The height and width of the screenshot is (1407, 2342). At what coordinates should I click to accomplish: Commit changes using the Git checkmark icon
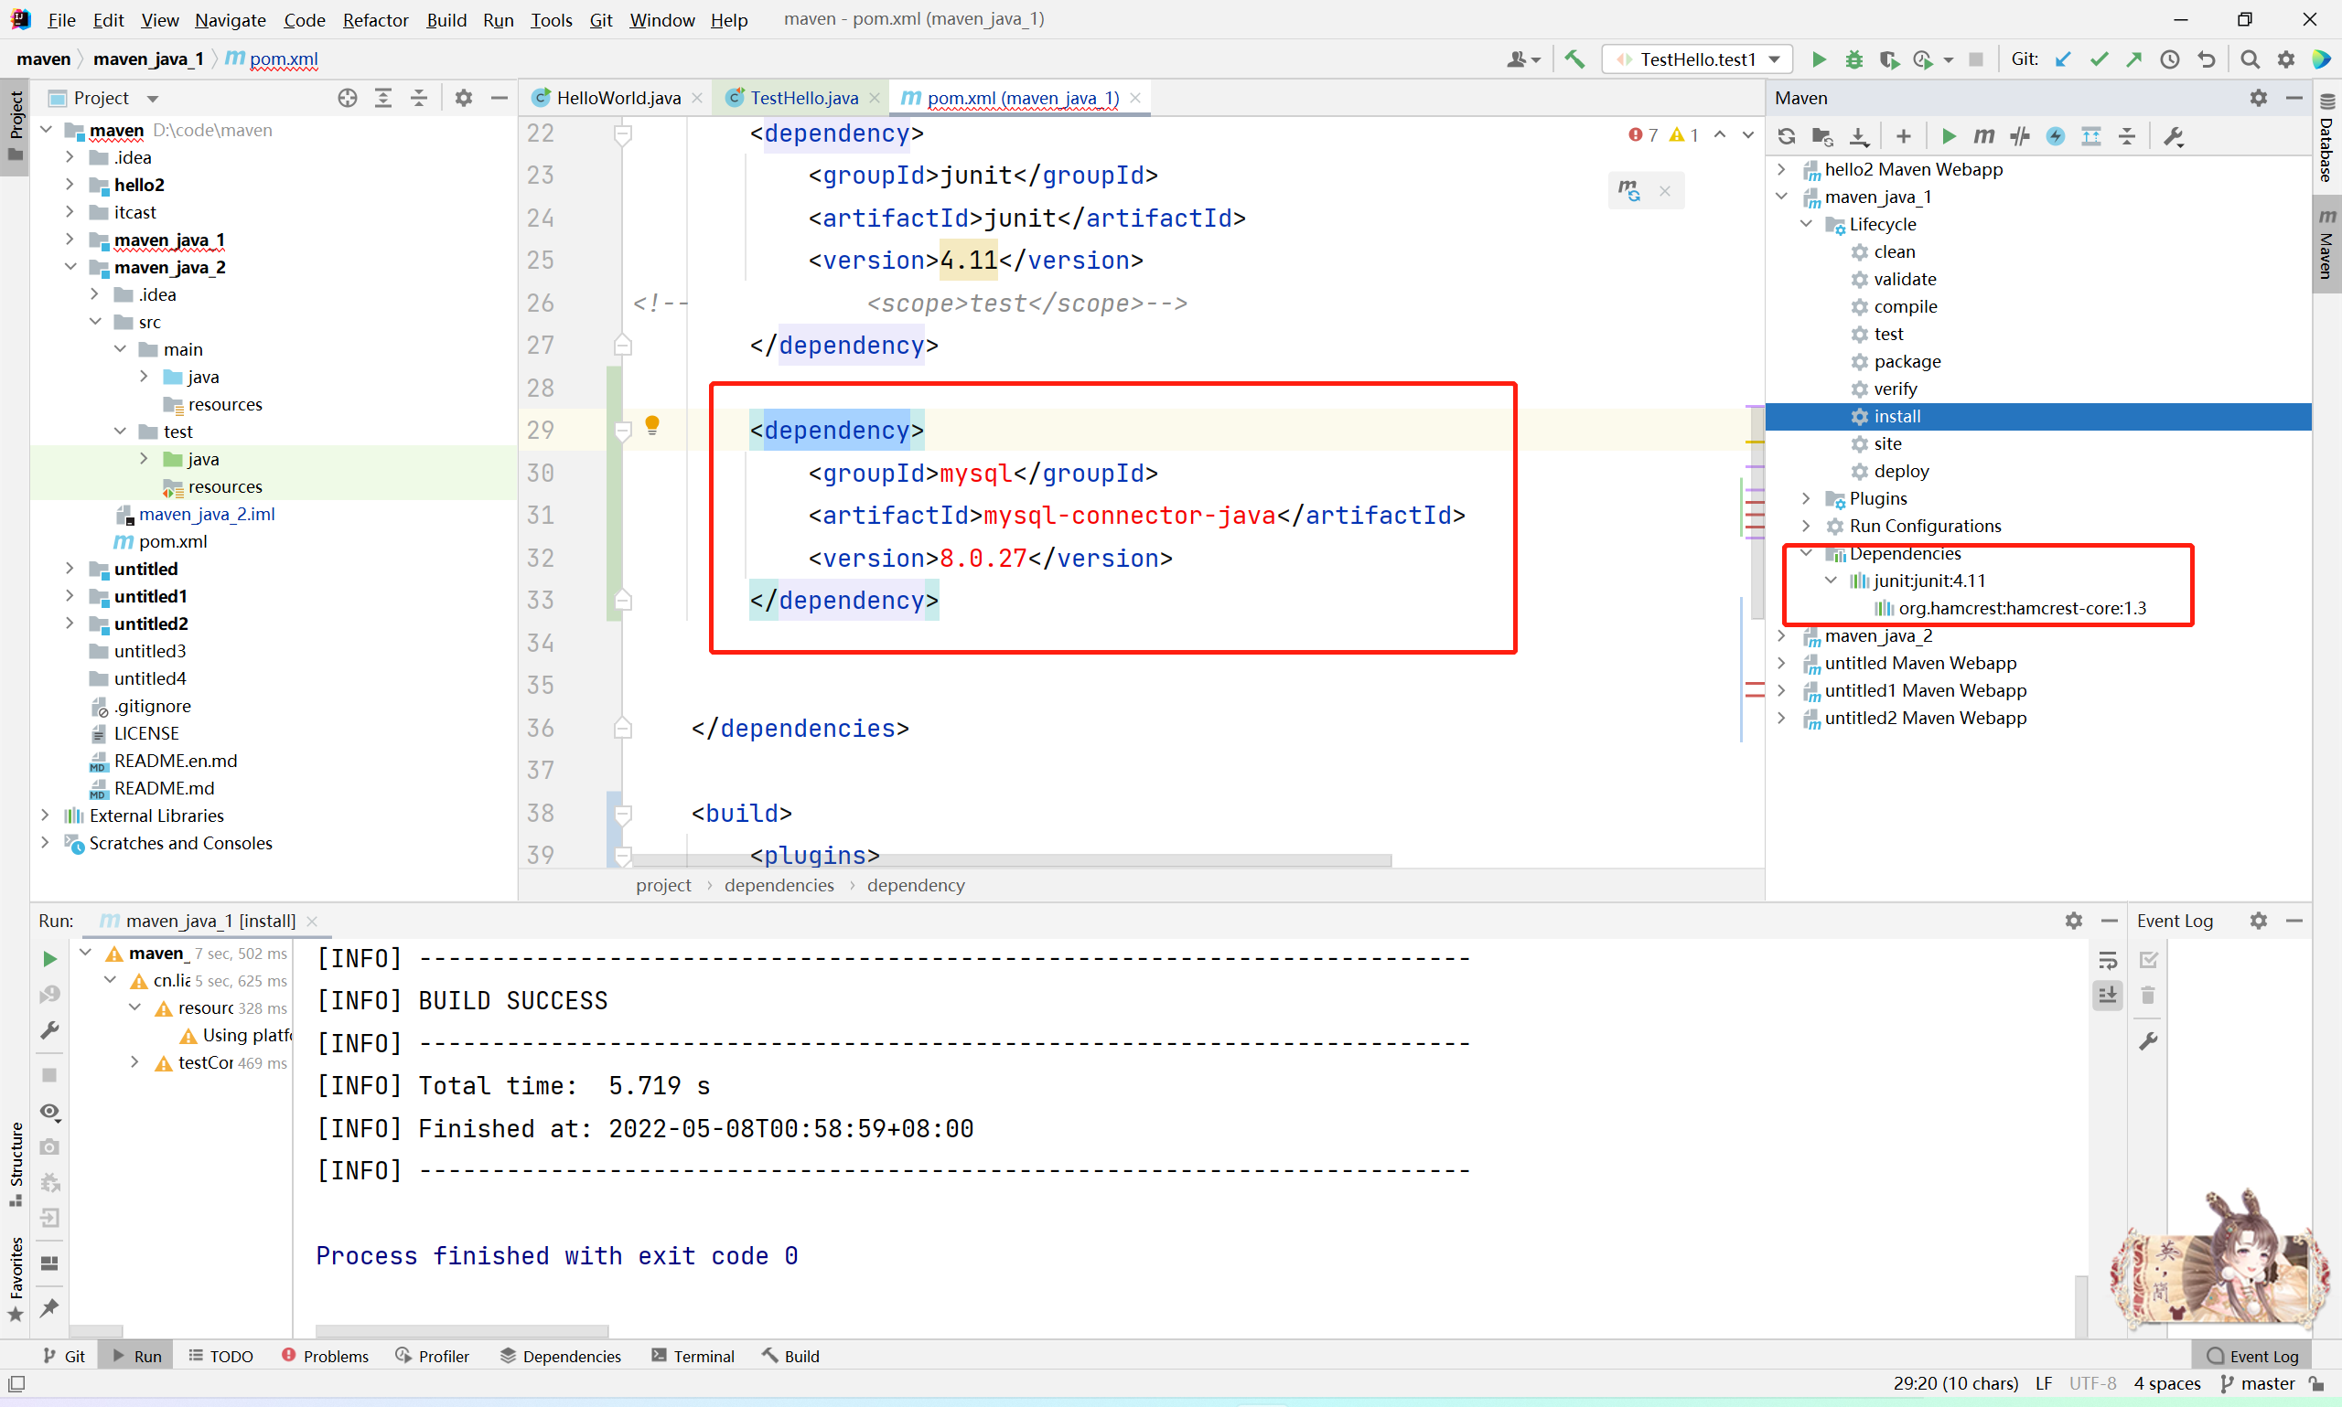[x=2099, y=59]
